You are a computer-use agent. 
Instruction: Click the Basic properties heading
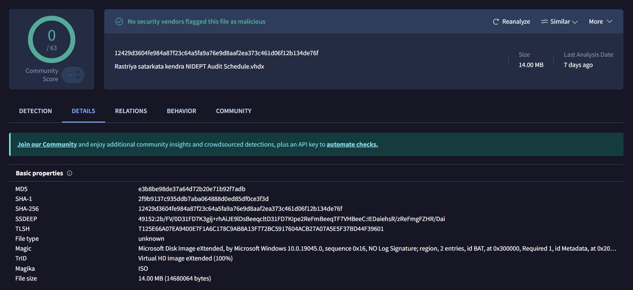(x=40, y=173)
